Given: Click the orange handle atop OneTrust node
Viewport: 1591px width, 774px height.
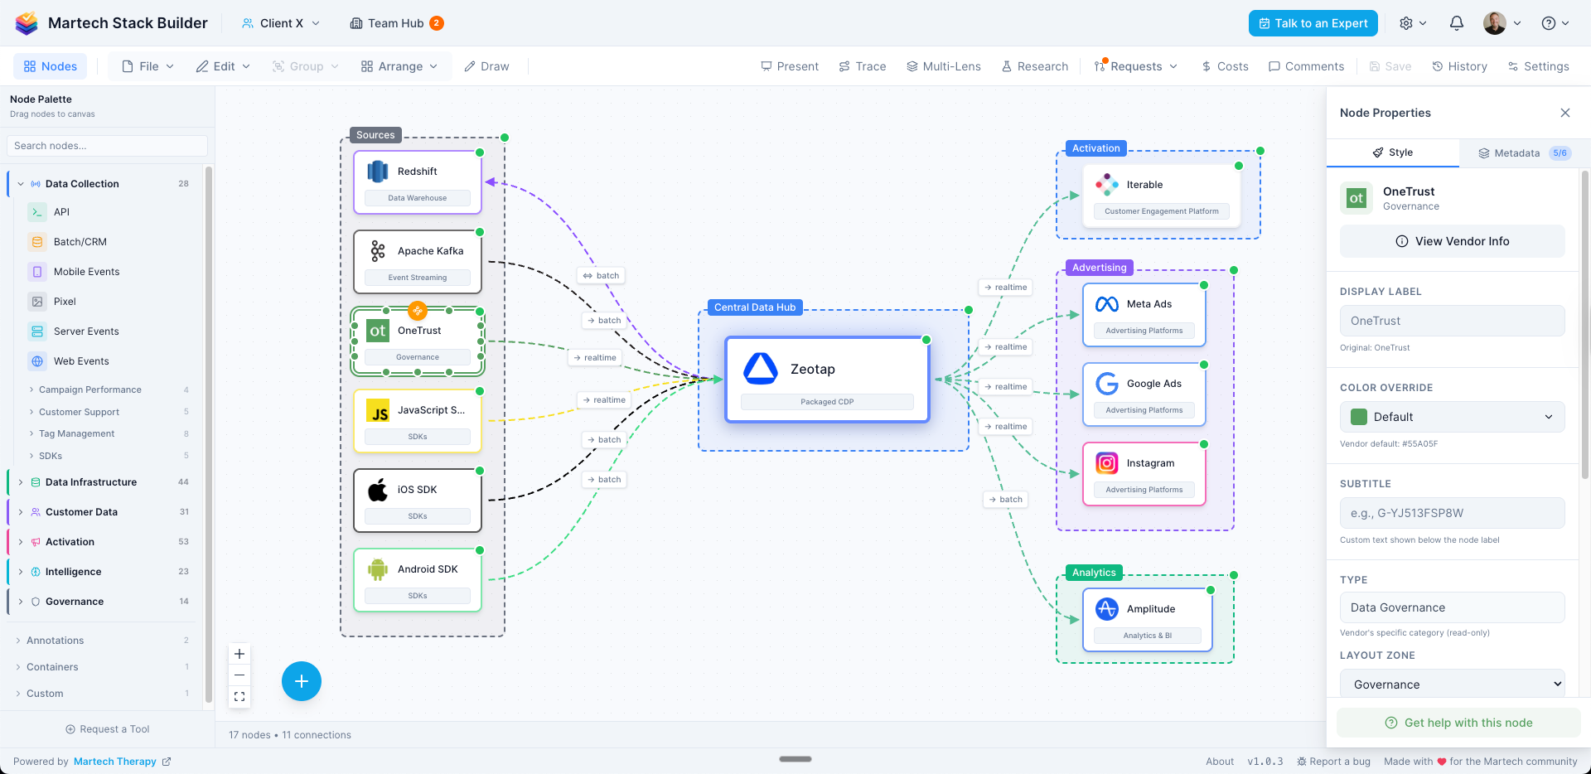Looking at the screenshot, I should pos(418,312).
